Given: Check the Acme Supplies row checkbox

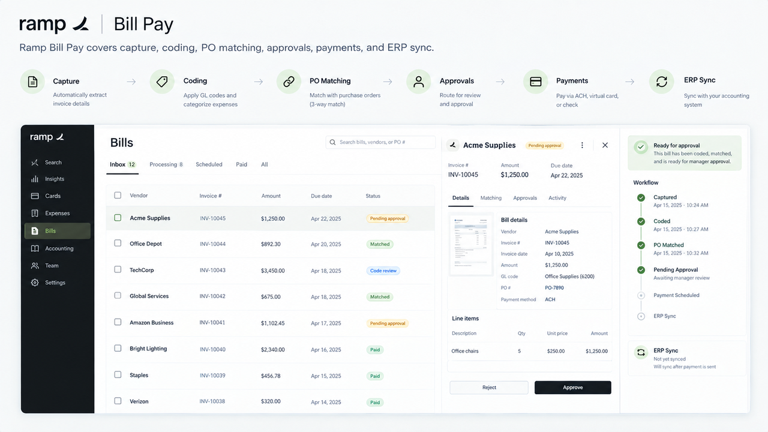Looking at the screenshot, I should 118,218.
